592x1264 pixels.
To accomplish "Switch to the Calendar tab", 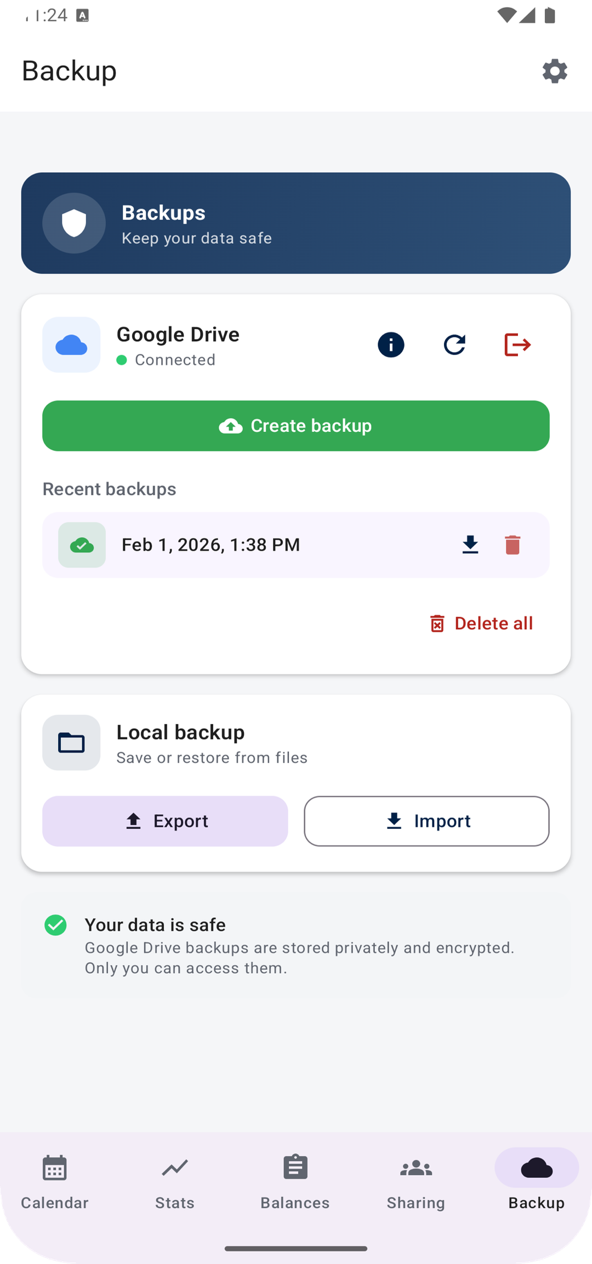I will pos(55,1182).
